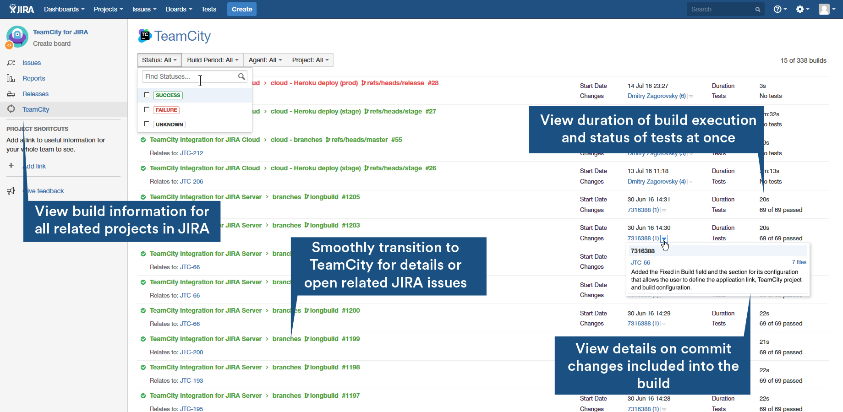Image resolution: width=843 pixels, height=412 pixels.
Task: Check the UNKNOWN status checkbox
Action: (147, 124)
